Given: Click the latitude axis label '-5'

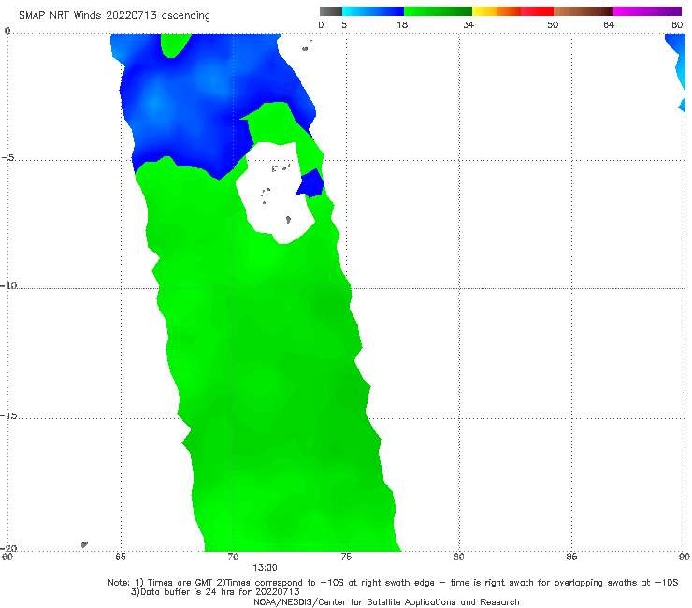Looking at the screenshot, I should point(8,158).
